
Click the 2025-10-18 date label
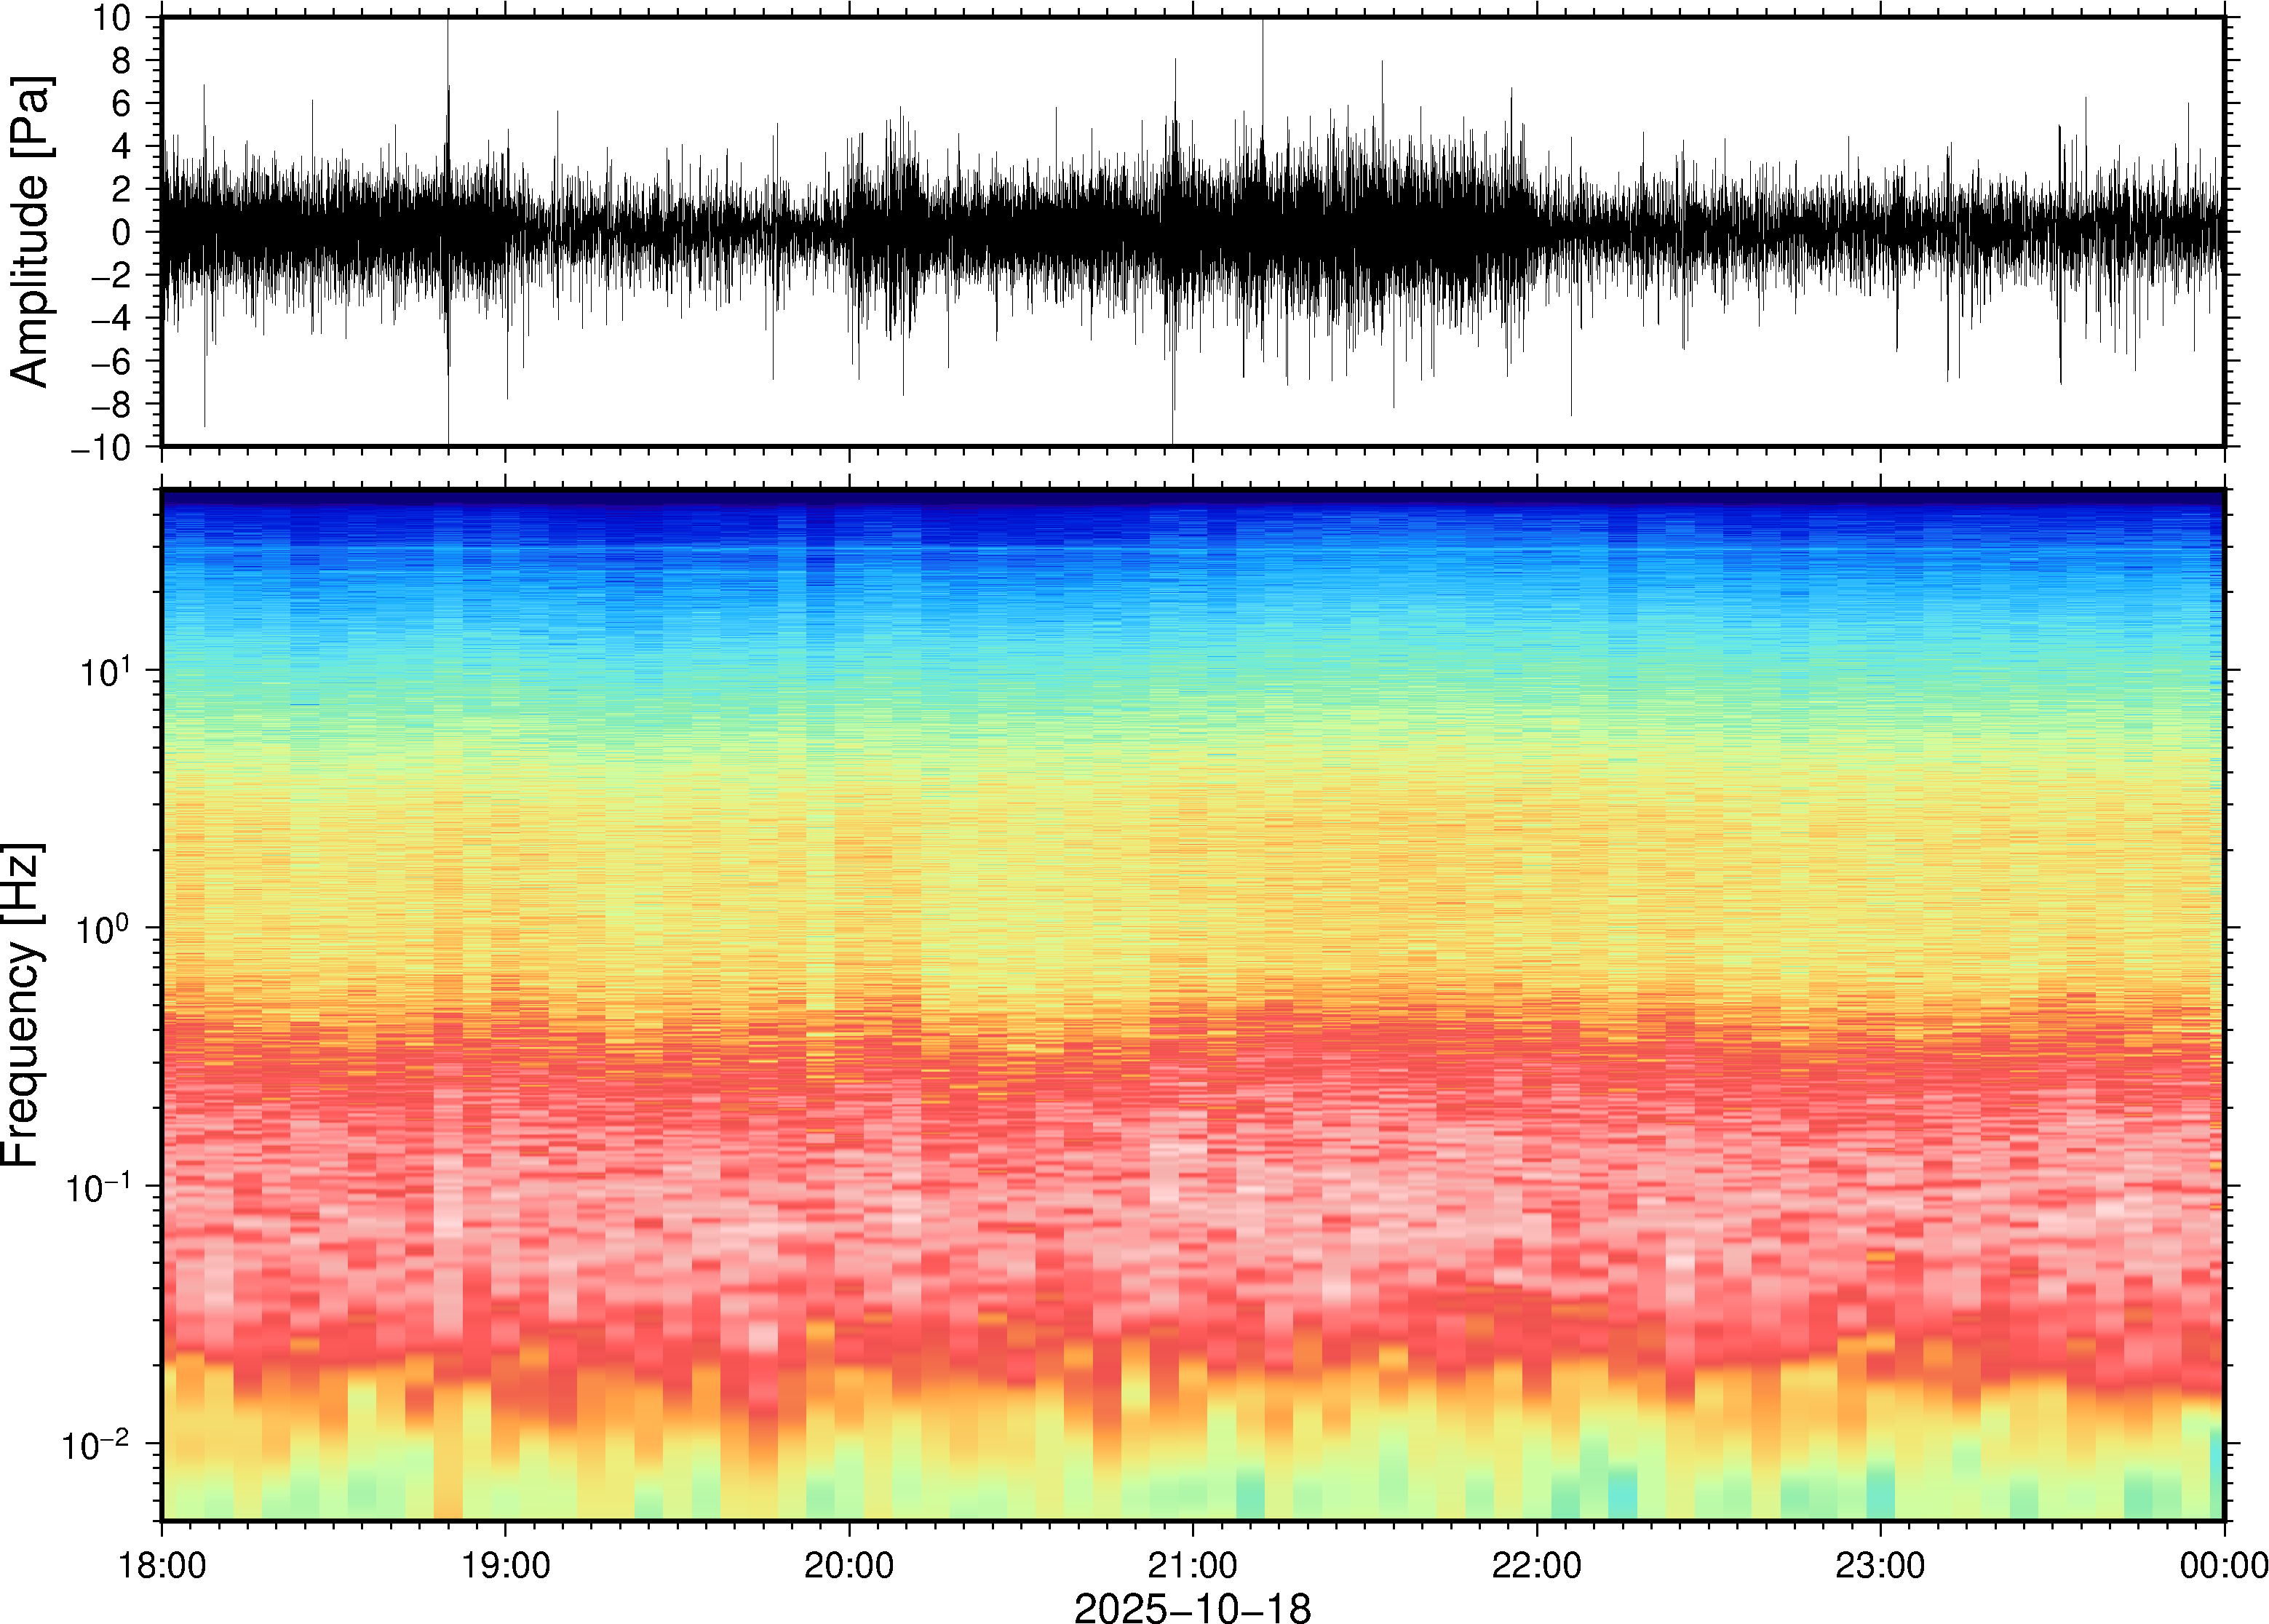pos(1192,1607)
